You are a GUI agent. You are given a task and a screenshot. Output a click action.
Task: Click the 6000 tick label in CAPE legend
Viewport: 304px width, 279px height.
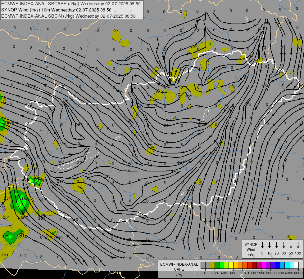pos(298,273)
